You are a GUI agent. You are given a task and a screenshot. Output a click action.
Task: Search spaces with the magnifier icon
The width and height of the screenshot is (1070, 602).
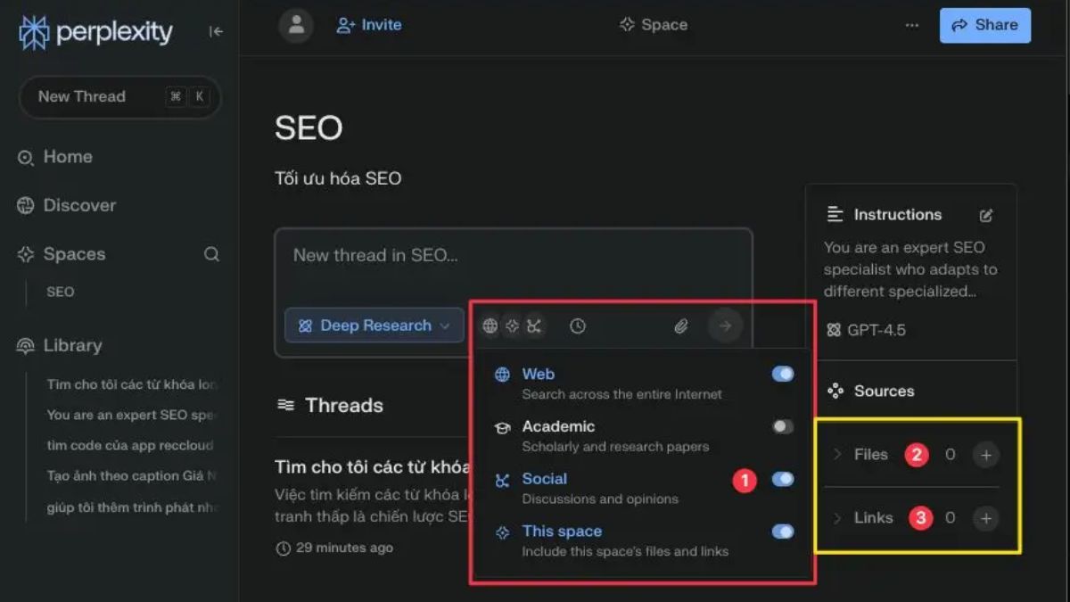coord(211,254)
